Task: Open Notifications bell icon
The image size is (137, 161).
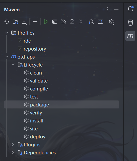Action: 130,9
